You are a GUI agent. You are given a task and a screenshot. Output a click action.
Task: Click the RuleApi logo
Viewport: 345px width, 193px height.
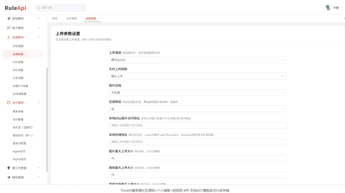15,8
